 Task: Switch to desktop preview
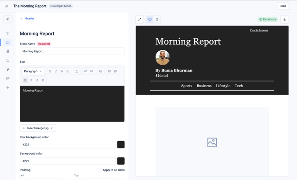pos(150,19)
